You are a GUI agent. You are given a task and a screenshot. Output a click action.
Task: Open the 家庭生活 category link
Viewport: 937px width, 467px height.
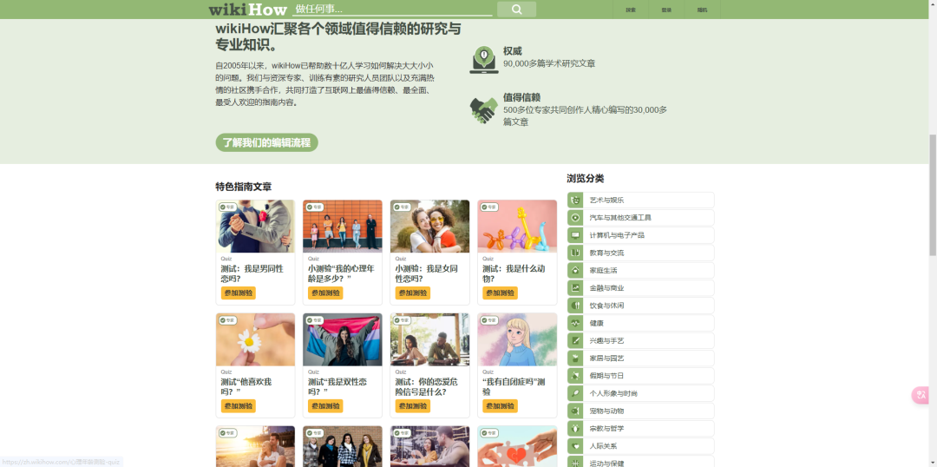point(640,270)
